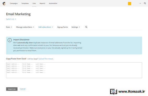
Task: Click the Copy/Paste from Excel label
Action: coord(16,59)
